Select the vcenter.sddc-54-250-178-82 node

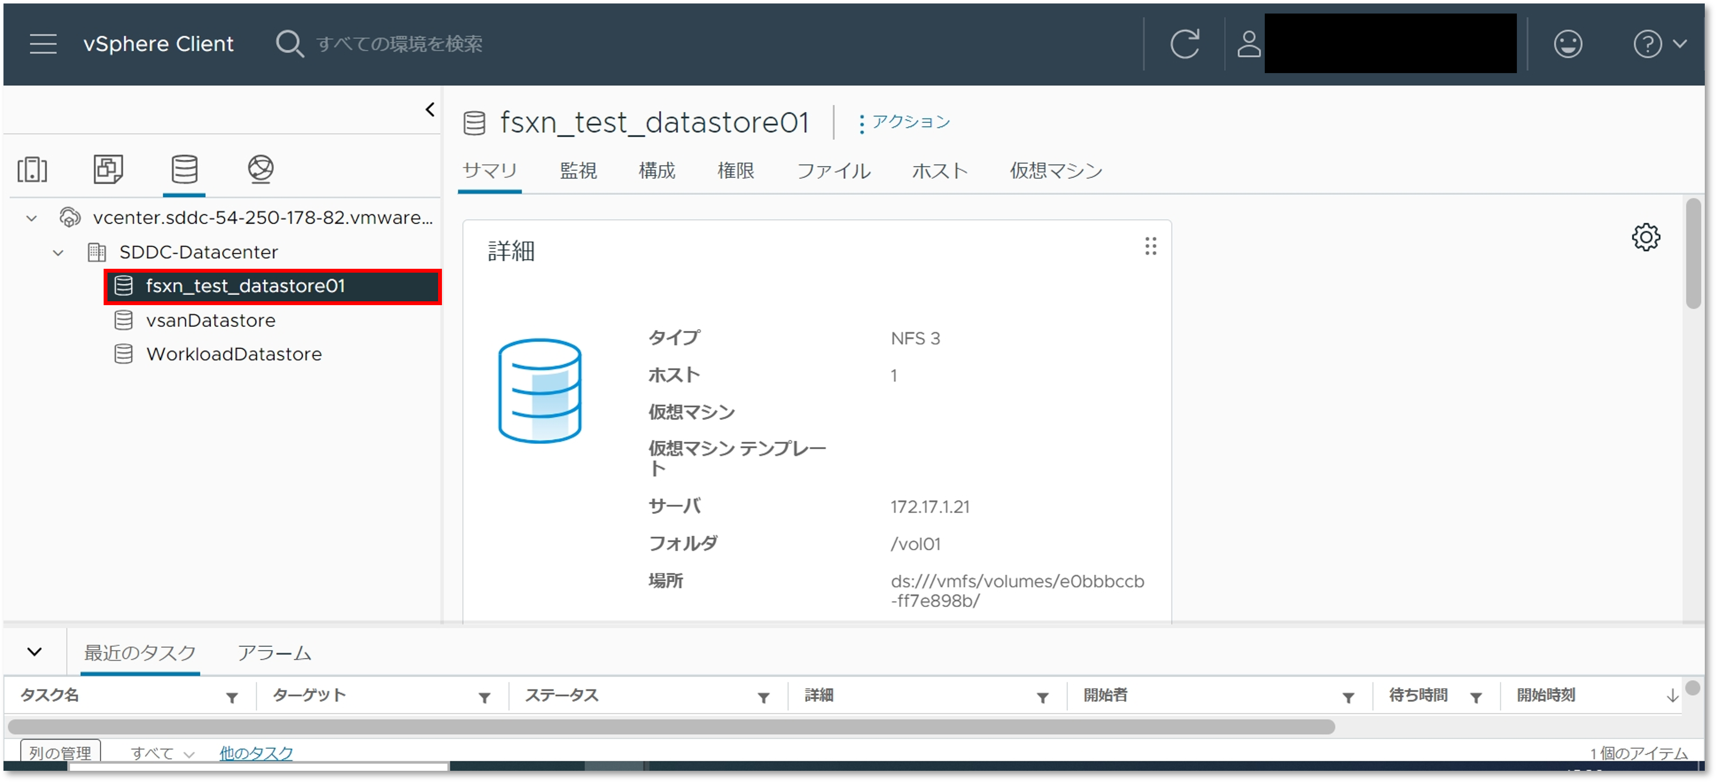click(263, 218)
